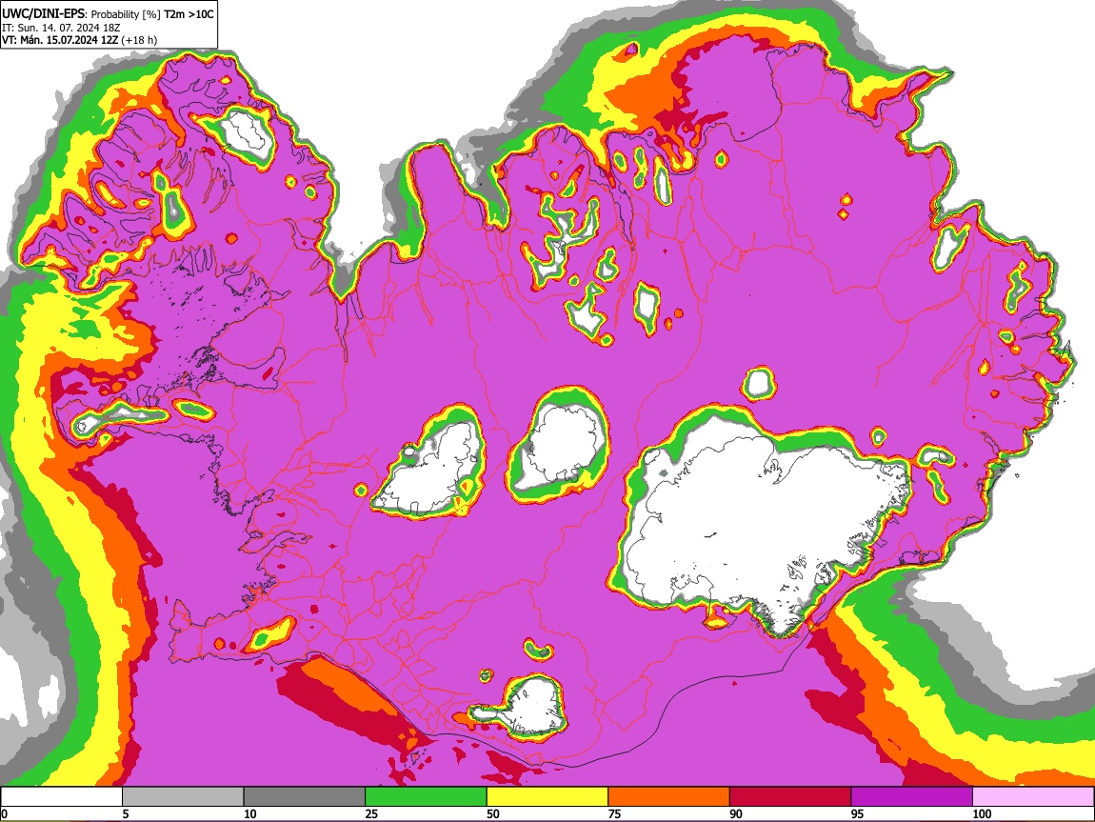Click the legend value '50'

493,813
